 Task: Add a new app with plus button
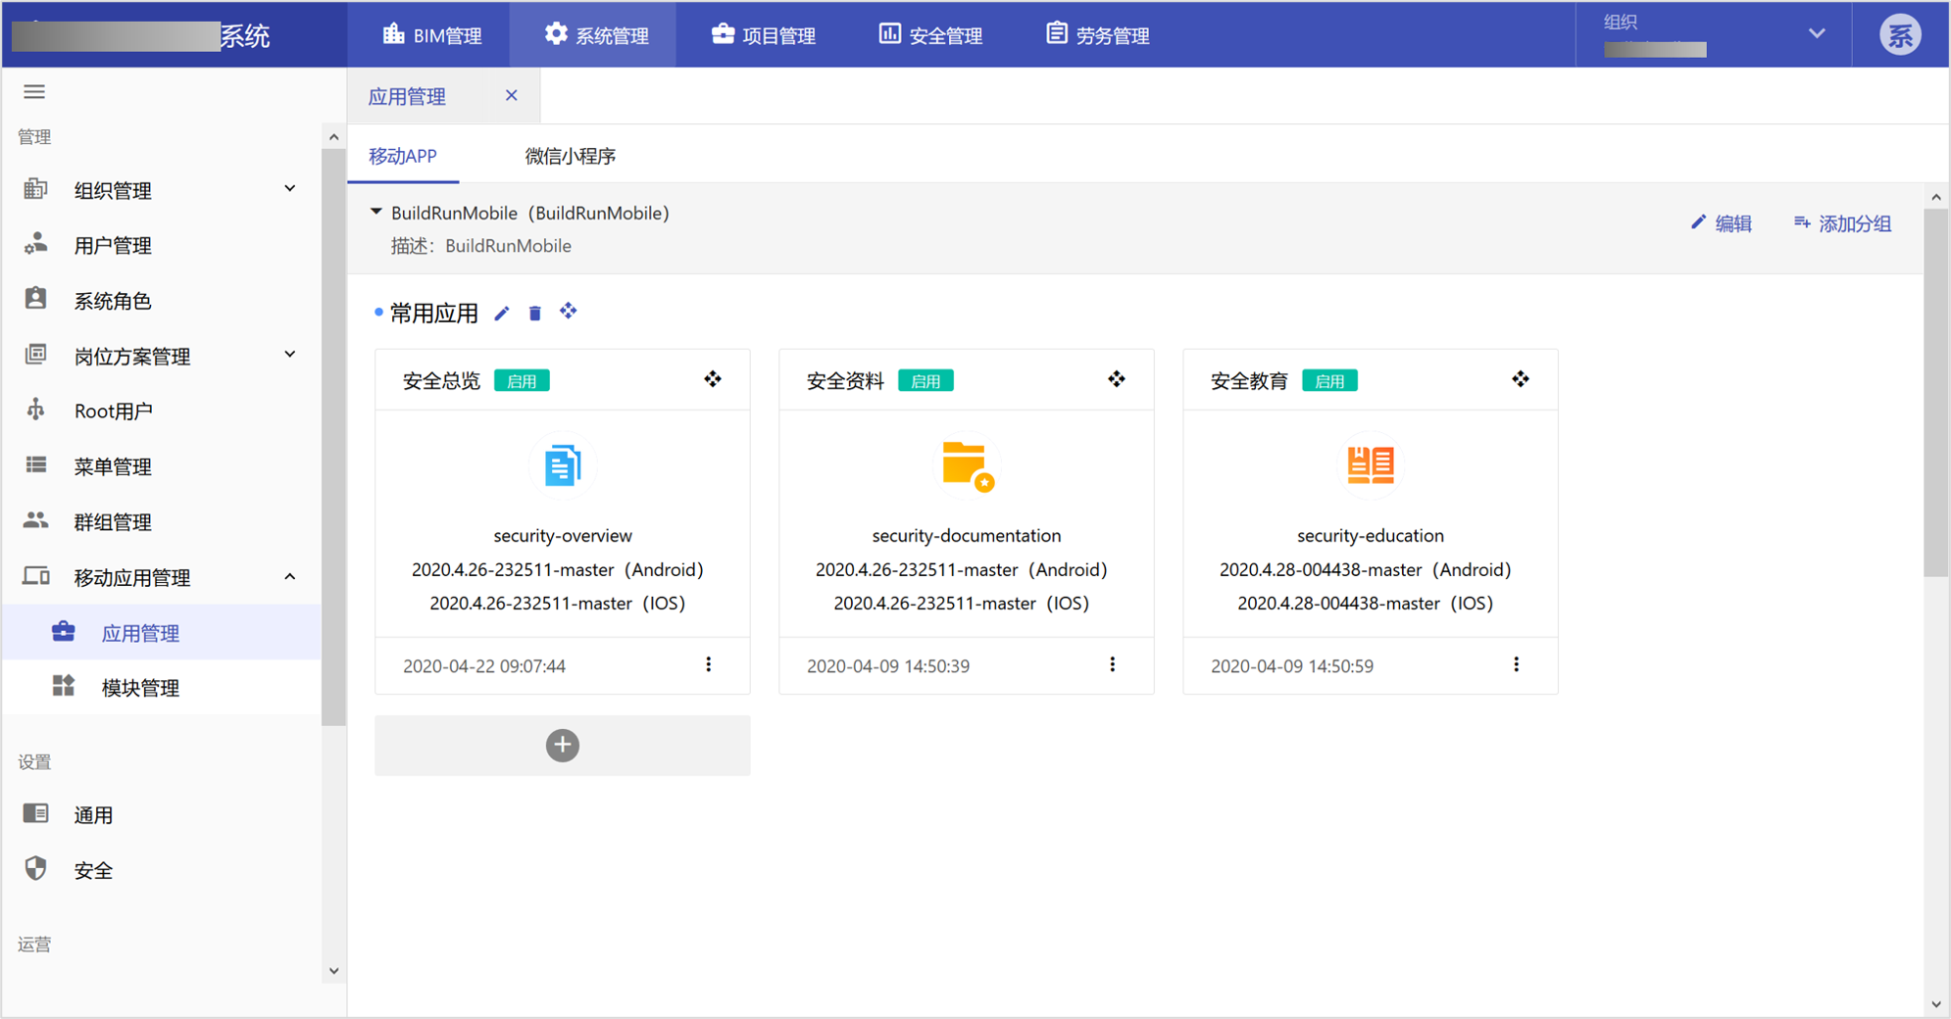563,746
